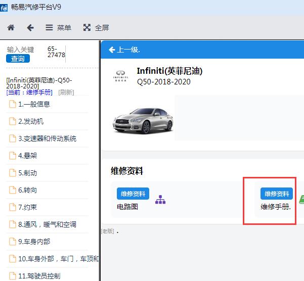Viewport: 304px width, 281px height.
Task: Click the 刷新 refresh link
Action: (x=66, y=92)
